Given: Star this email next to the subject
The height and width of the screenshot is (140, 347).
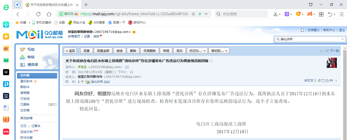Looking at the screenshot, I should (x=211, y=61).
